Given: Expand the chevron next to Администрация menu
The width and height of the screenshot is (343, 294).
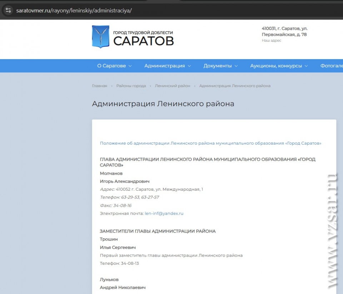Looking at the screenshot, I should [189, 66].
